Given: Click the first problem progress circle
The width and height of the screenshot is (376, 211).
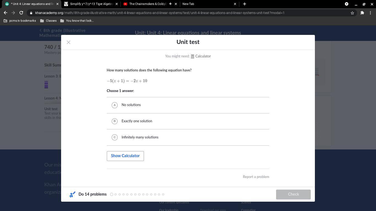Looking at the screenshot, I should (x=111, y=195).
